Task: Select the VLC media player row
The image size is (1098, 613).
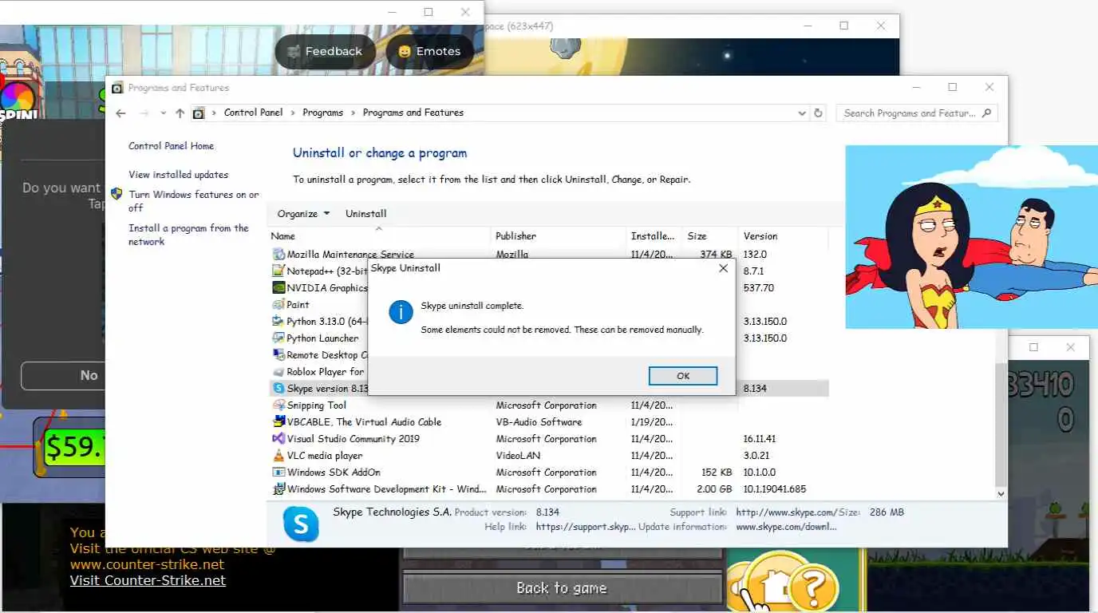Action: tap(548, 456)
